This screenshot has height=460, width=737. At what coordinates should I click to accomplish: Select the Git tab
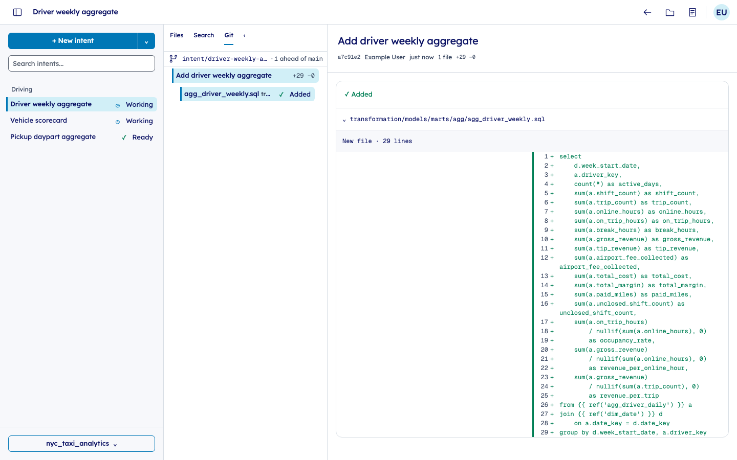coord(229,35)
